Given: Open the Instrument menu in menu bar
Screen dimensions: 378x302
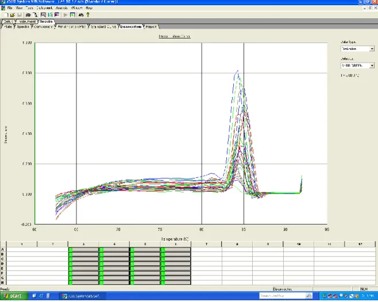Looking at the screenshot, I should 44,8.
